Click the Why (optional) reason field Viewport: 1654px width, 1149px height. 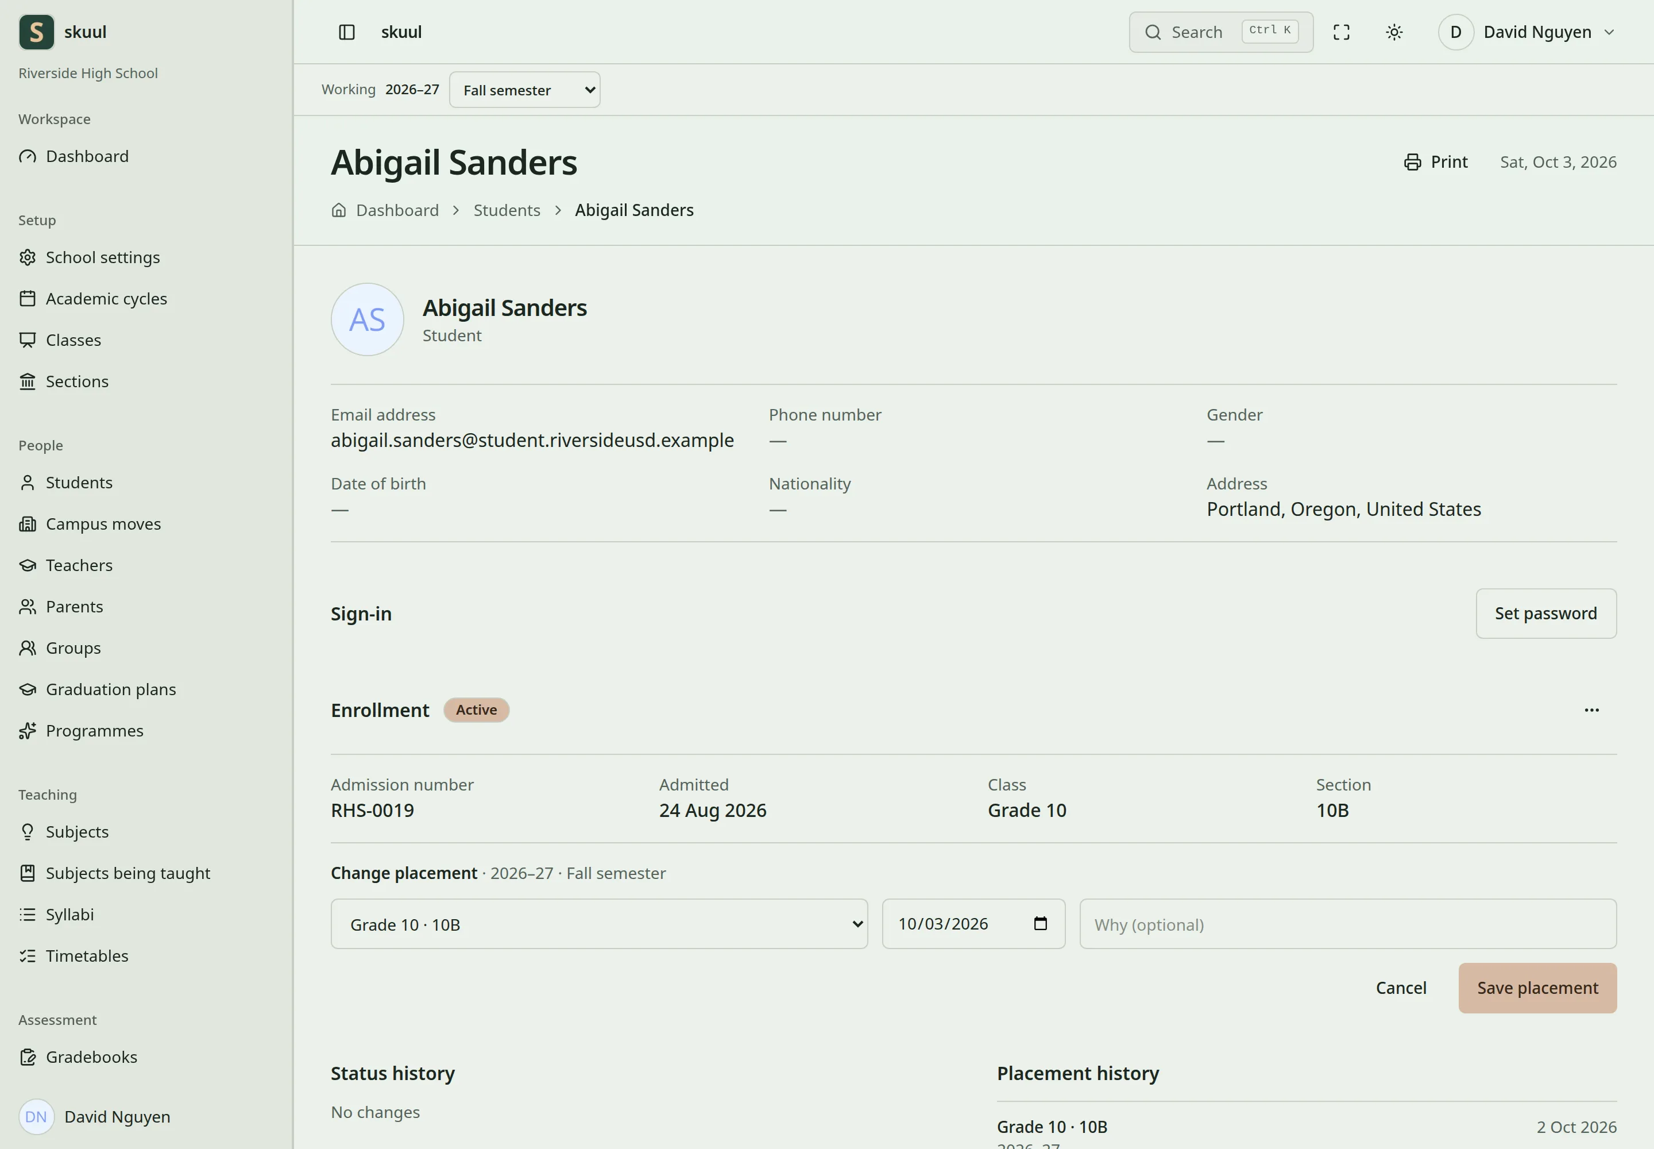click(1347, 924)
